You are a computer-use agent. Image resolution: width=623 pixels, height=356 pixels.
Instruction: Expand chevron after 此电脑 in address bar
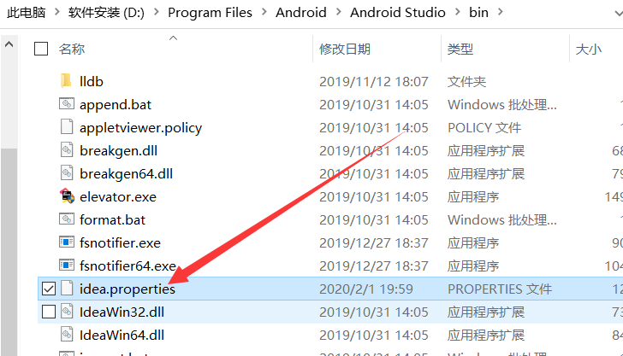pyautogui.click(x=56, y=12)
